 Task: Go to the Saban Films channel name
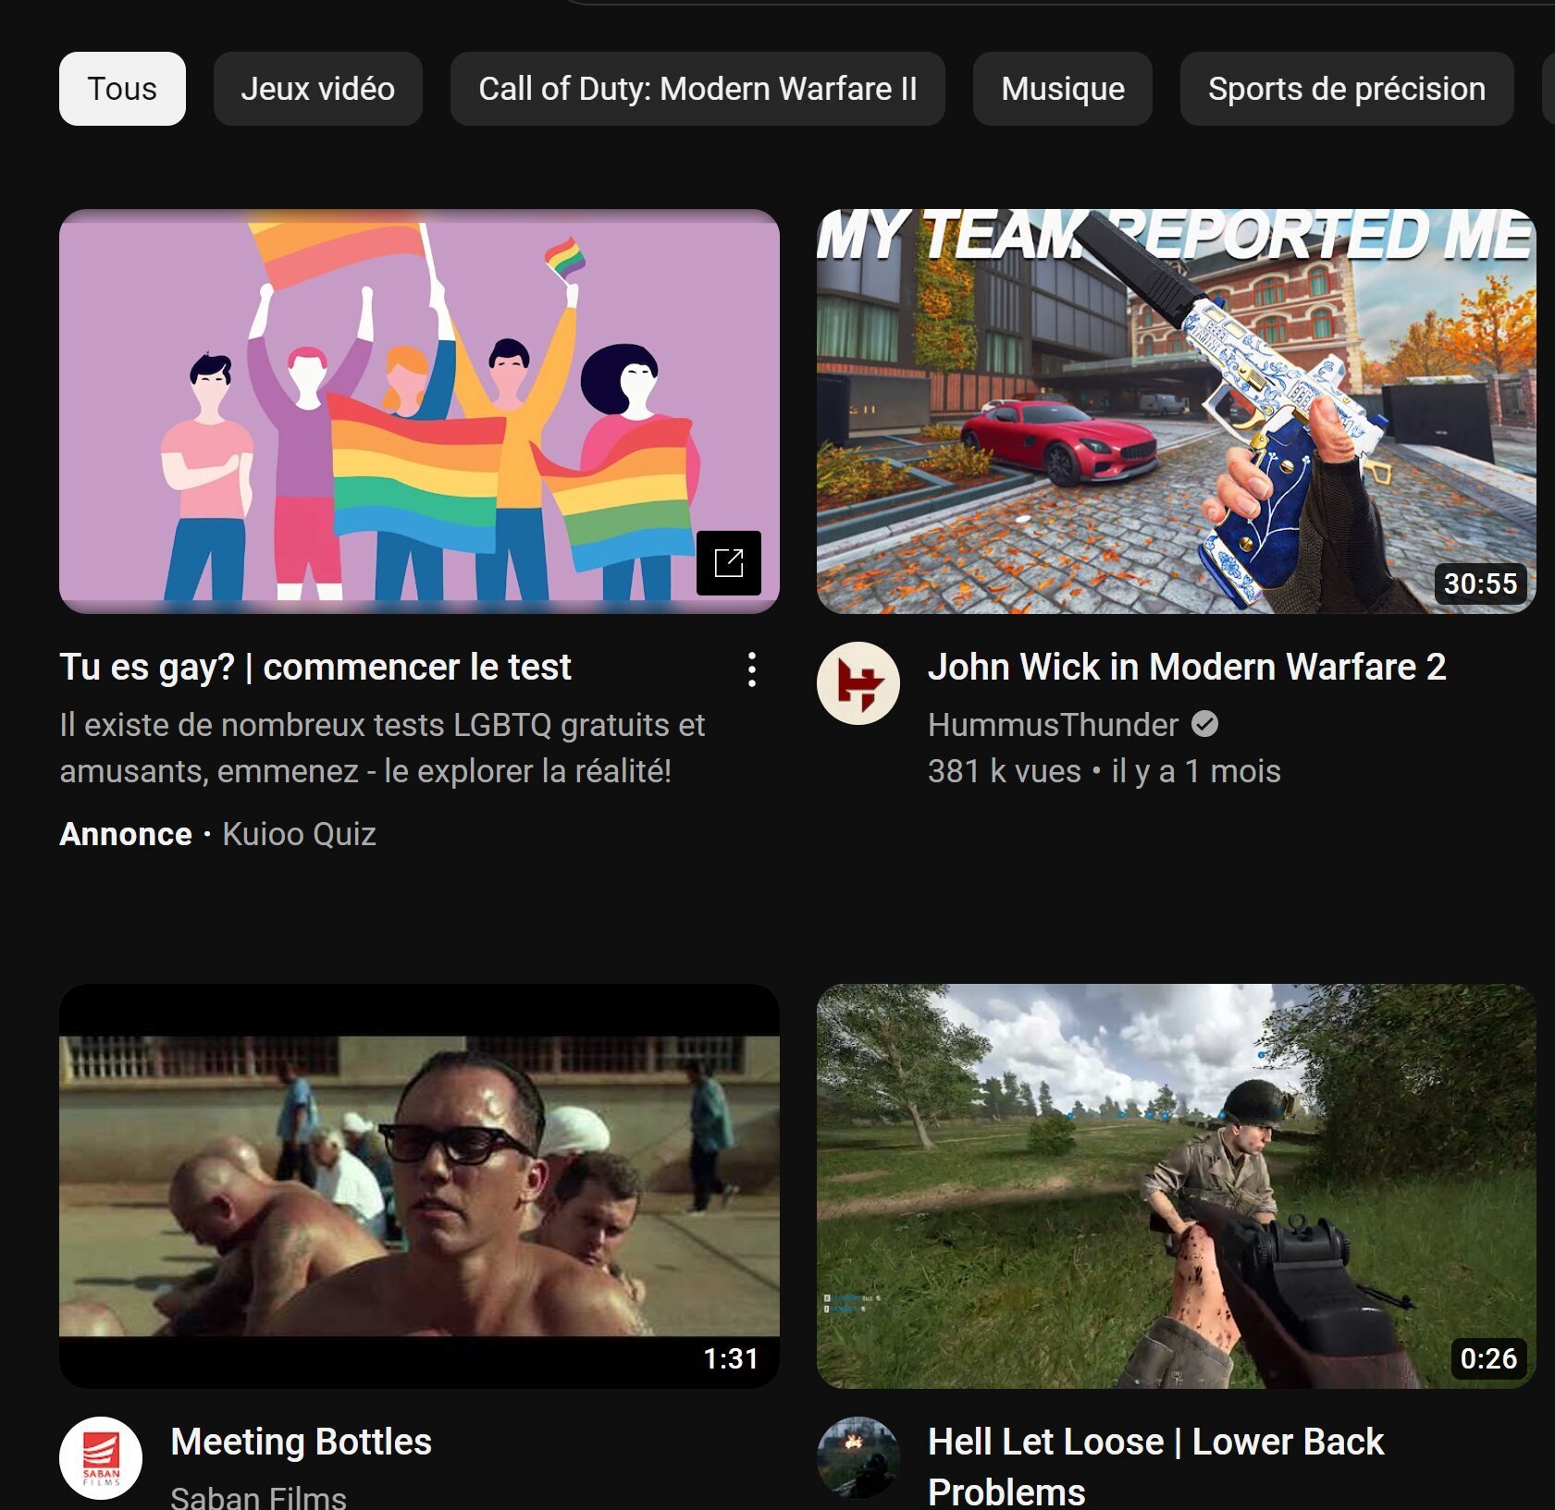[x=259, y=1496]
